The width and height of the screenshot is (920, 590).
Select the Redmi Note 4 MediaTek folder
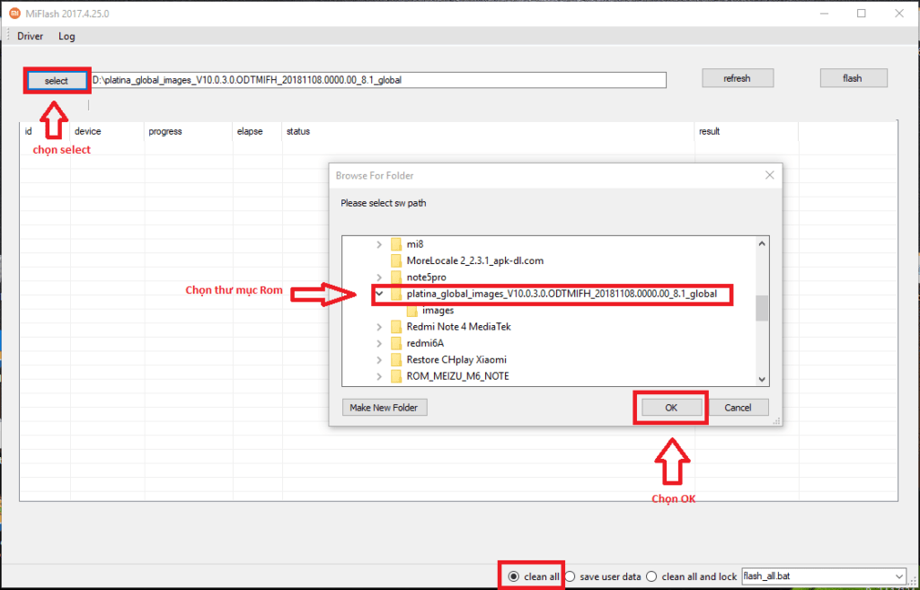click(x=459, y=327)
